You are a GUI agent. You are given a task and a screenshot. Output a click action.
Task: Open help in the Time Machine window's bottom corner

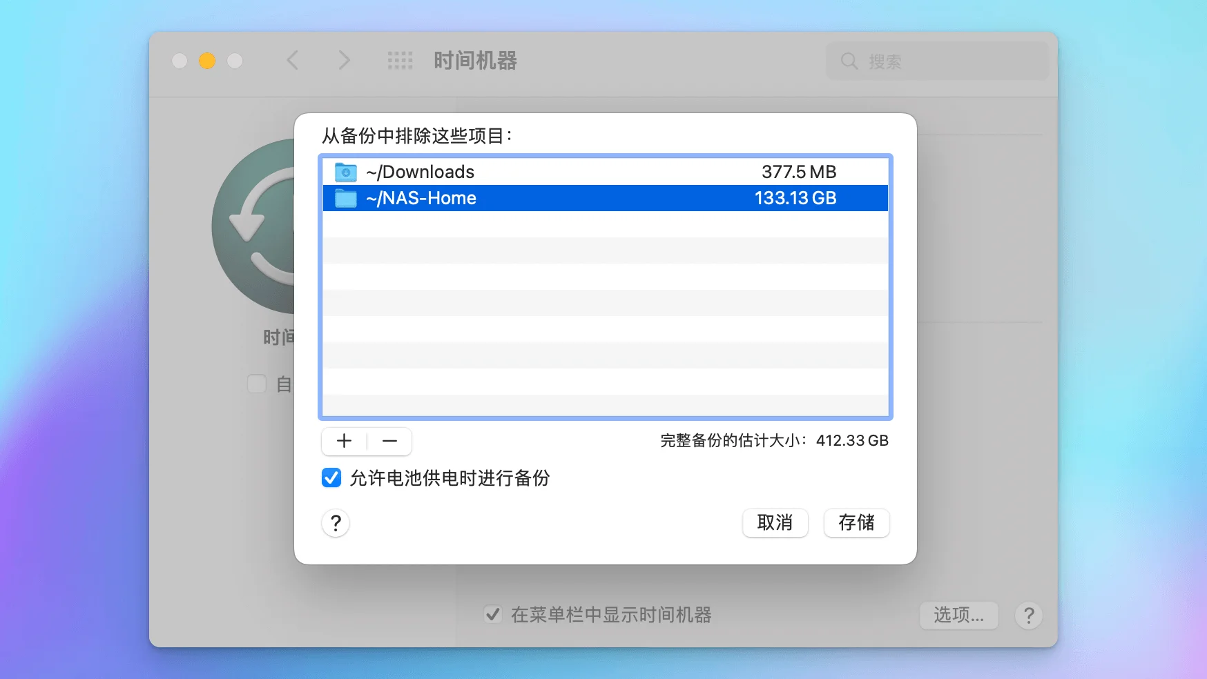1029,615
